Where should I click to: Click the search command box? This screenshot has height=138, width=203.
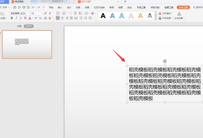(x=198, y=7)
